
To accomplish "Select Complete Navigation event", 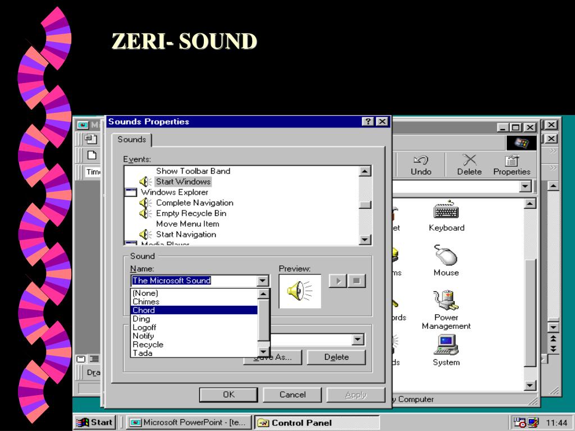I will (x=194, y=203).
